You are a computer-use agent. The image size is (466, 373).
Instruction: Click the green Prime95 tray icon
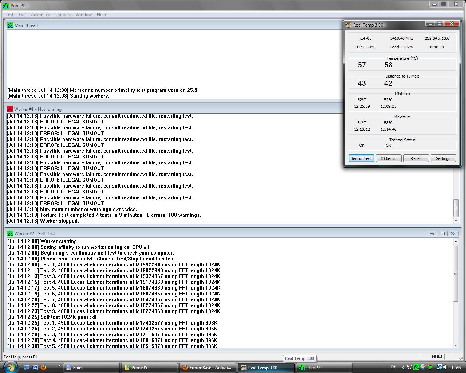pos(416,367)
